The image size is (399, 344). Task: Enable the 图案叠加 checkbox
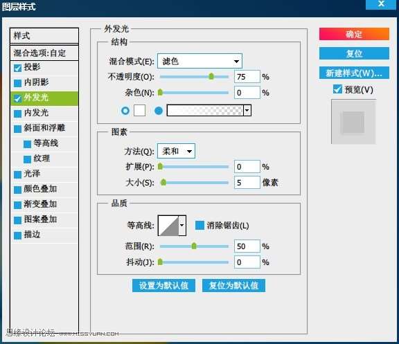pyautogui.click(x=17, y=220)
